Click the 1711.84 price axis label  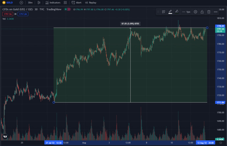click(220, 102)
